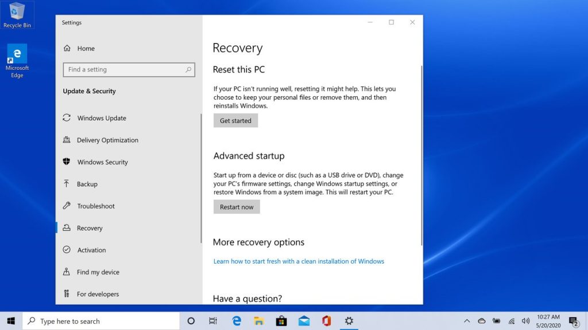Open the clean installation of Windows link

(x=299, y=261)
